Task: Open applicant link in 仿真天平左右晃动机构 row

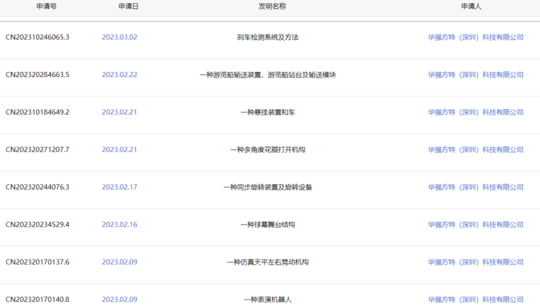Action: point(476,262)
